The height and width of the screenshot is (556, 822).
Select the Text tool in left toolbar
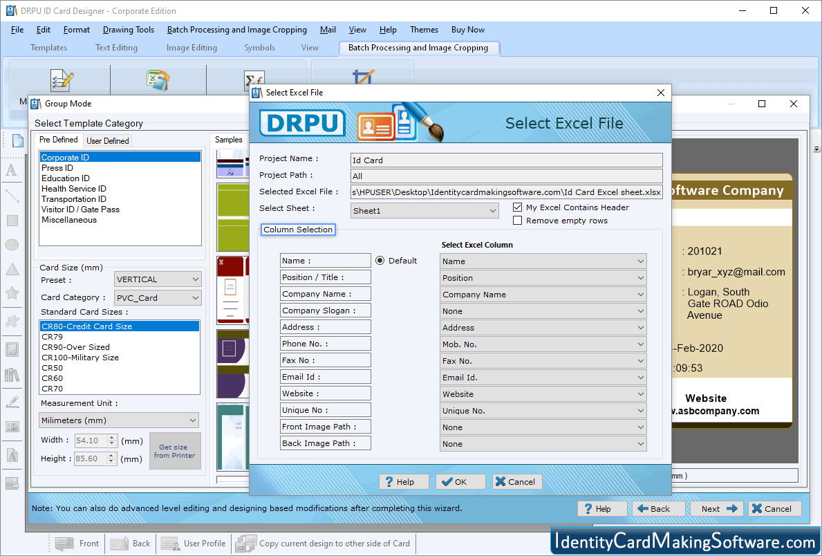tap(12, 170)
